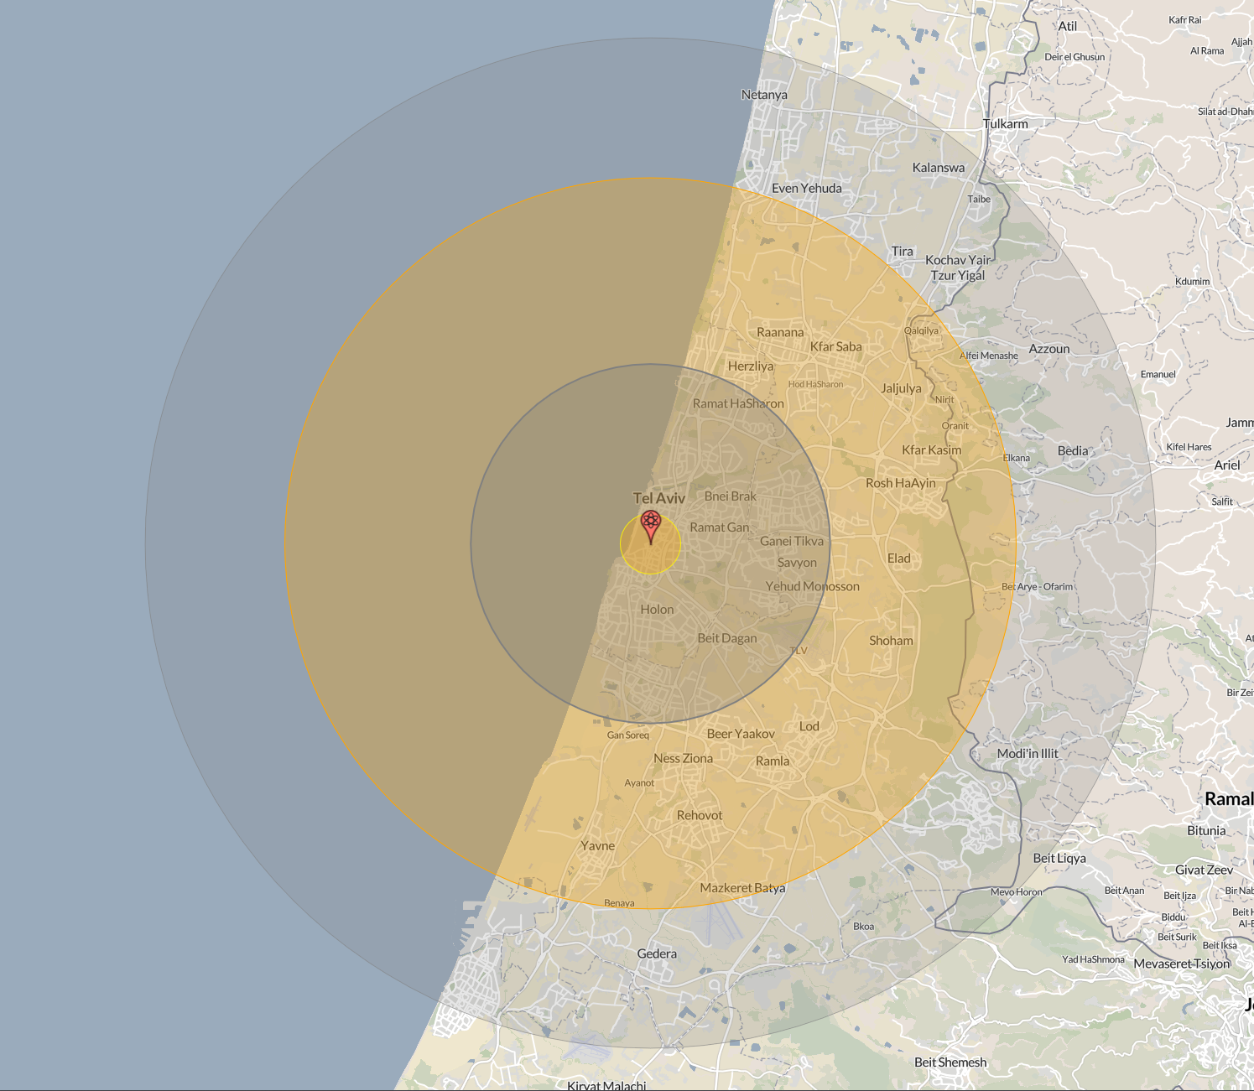Click the "Azzoun" town label
This screenshot has width=1254, height=1091.
pyautogui.click(x=1049, y=349)
